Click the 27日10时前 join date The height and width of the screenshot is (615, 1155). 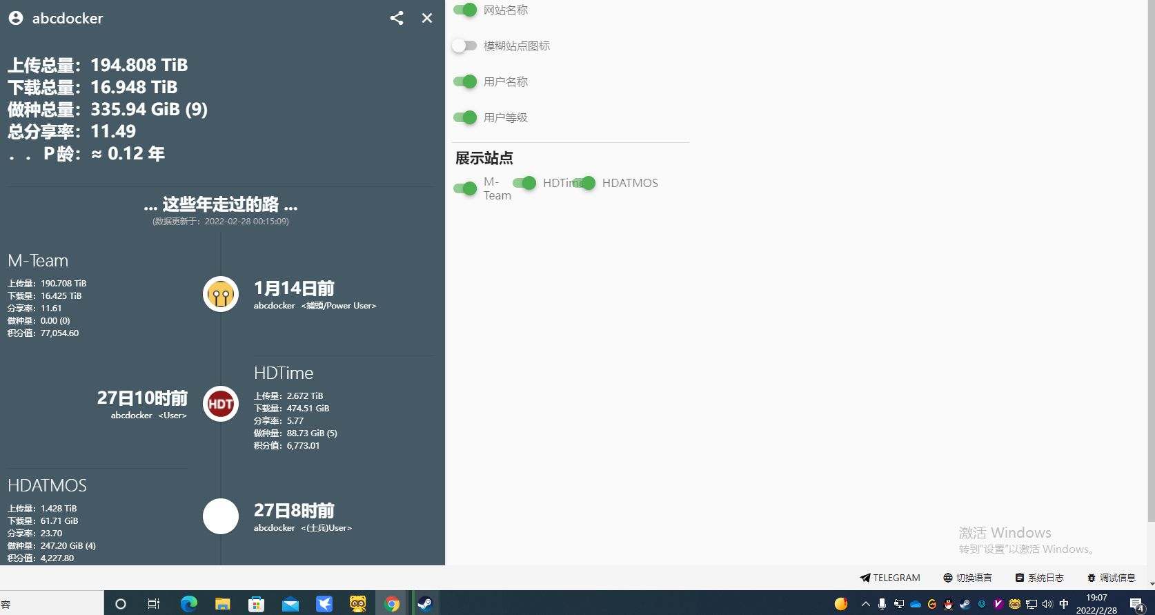click(x=142, y=398)
